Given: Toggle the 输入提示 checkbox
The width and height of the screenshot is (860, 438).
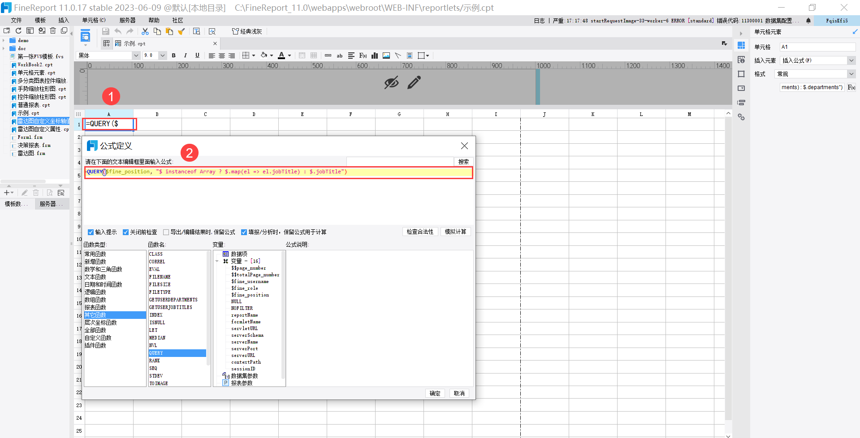Looking at the screenshot, I should [x=91, y=232].
